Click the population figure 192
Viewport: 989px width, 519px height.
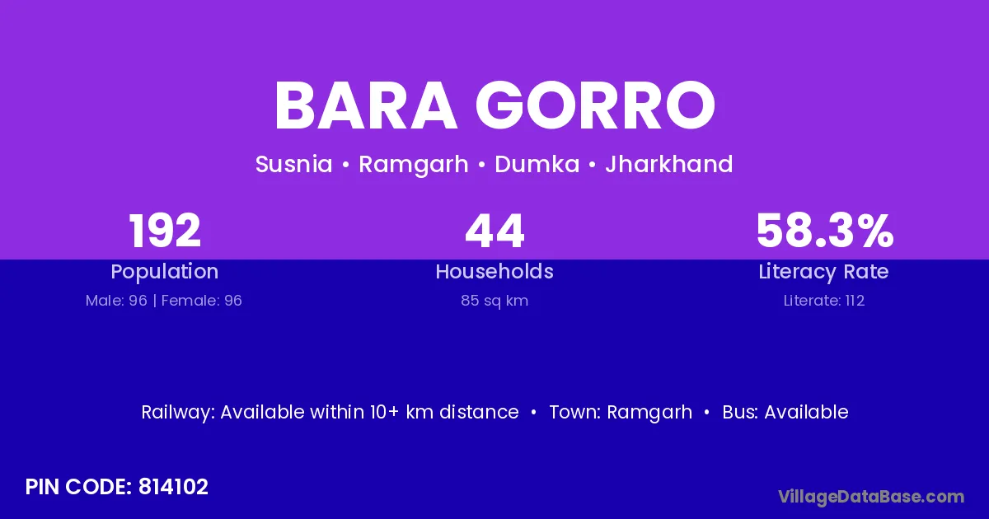[x=165, y=231]
